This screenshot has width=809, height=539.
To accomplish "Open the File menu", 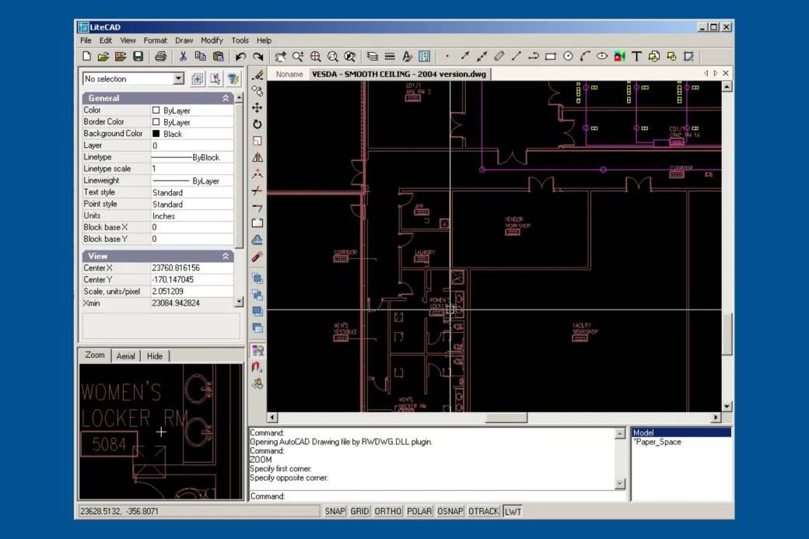I will tap(86, 40).
